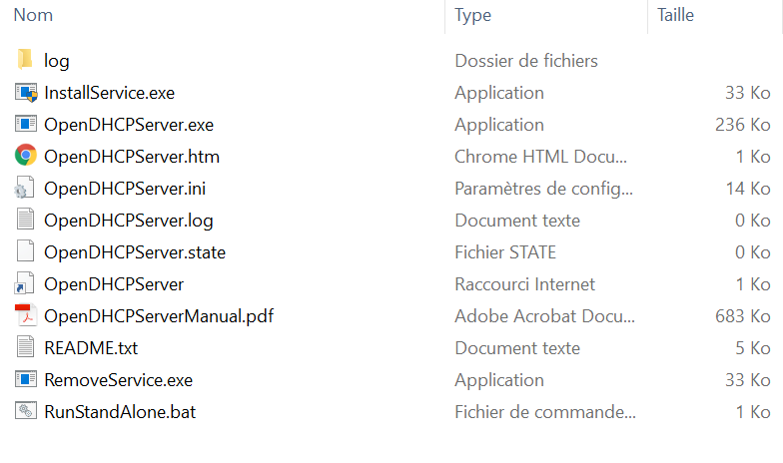
Task: Select the OpenDHCPServer.ini gear file icon
Action: tap(24, 188)
